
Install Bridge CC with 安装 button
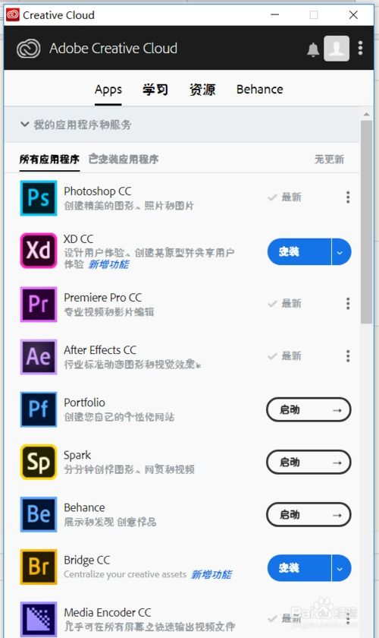[x=299, y=568]
